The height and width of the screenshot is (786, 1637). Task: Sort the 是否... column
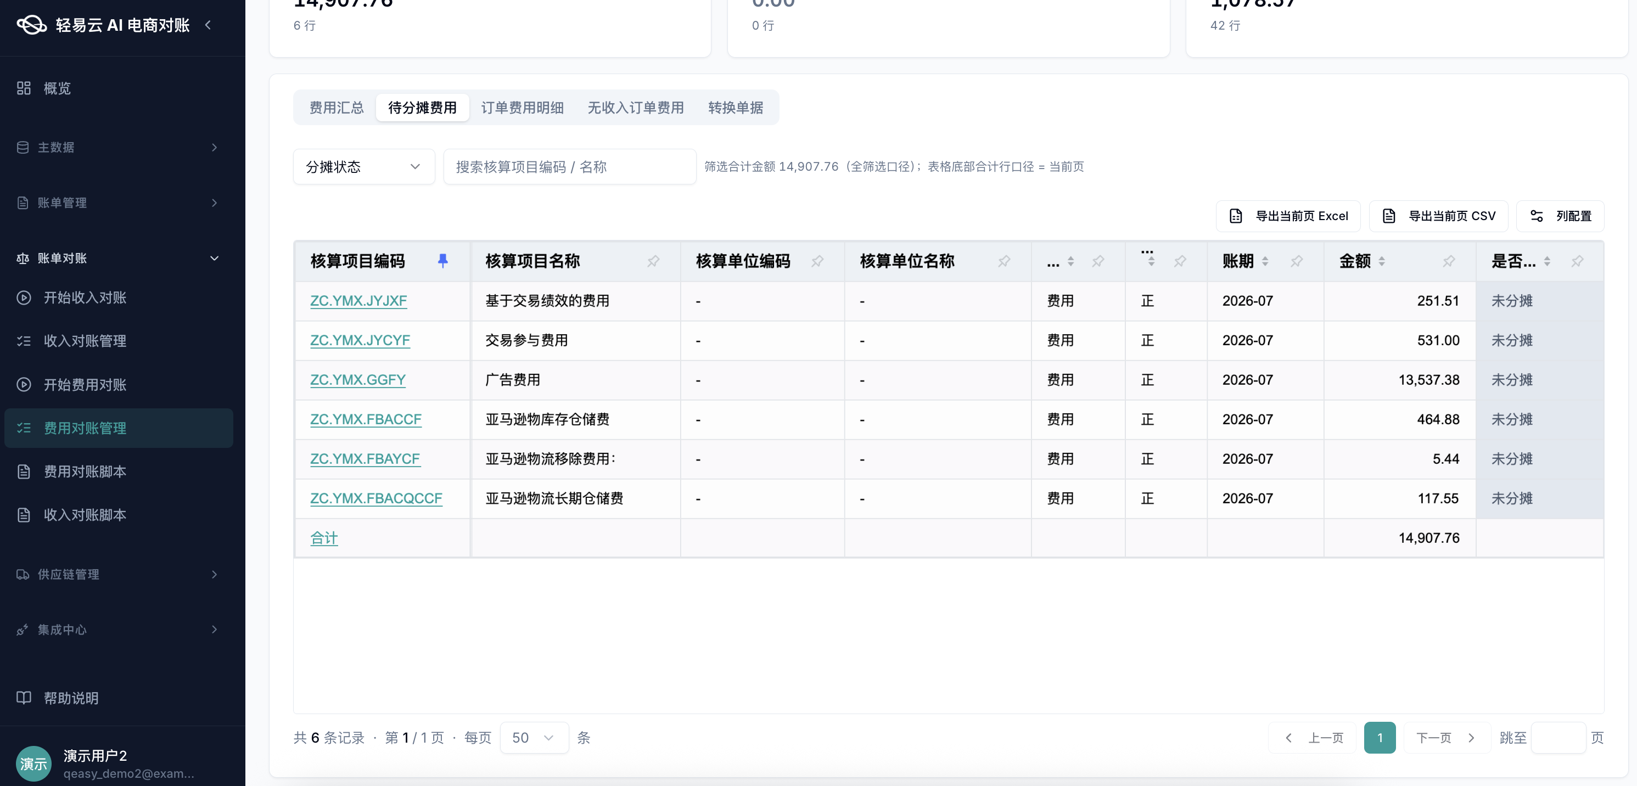pos(1547,261)
